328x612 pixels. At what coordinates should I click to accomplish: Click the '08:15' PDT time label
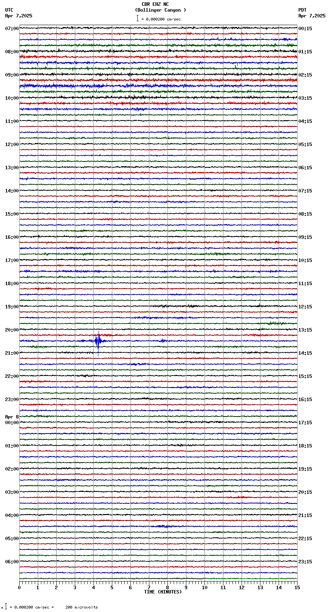pos(305,214)
